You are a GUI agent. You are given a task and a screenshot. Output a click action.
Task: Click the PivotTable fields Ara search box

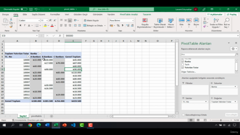[x=209, y=54]
